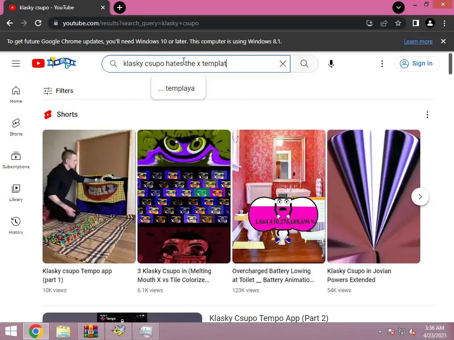The image size is (454, 340).
Task: Open the Jovian Powers Extended short thumbnail
Action: 374,197
